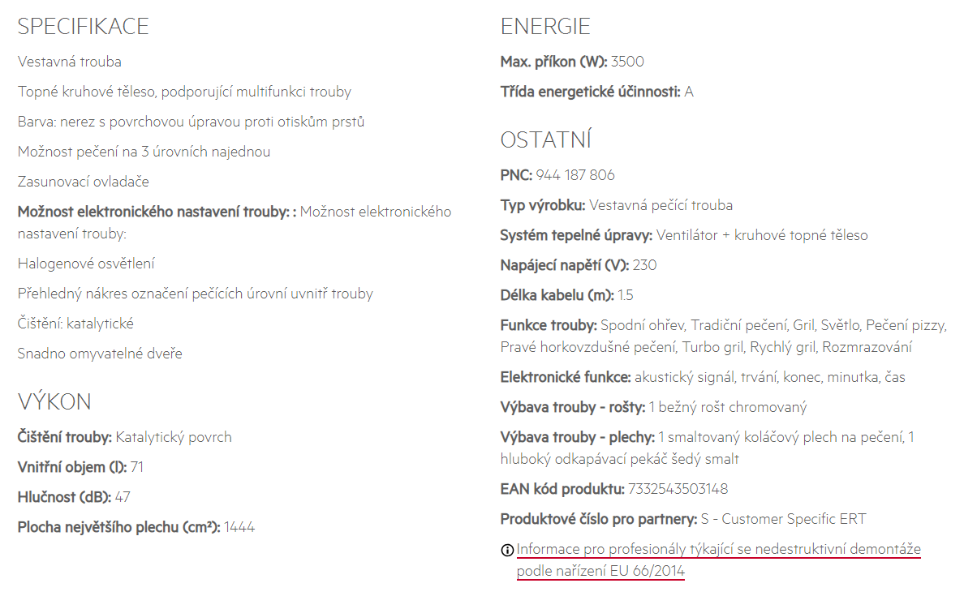Click the OSTATNÍ section heading
Screen dimensions: 964x609
(546, 140)
